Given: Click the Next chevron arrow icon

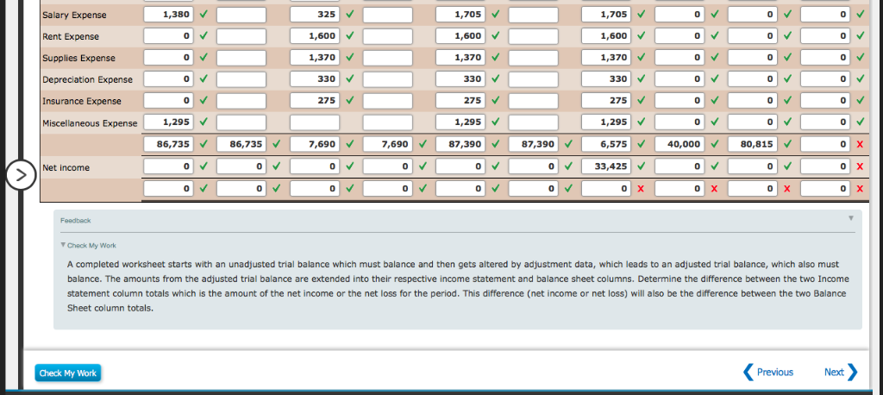Looking at the screenshot, I should point(852,372).
